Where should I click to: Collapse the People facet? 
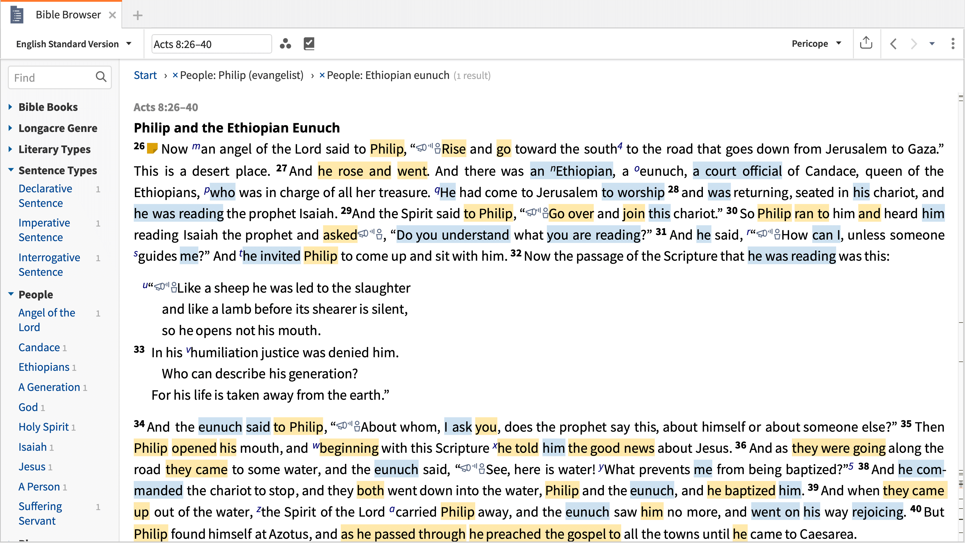pyautogui.click(x=11, y=294)
